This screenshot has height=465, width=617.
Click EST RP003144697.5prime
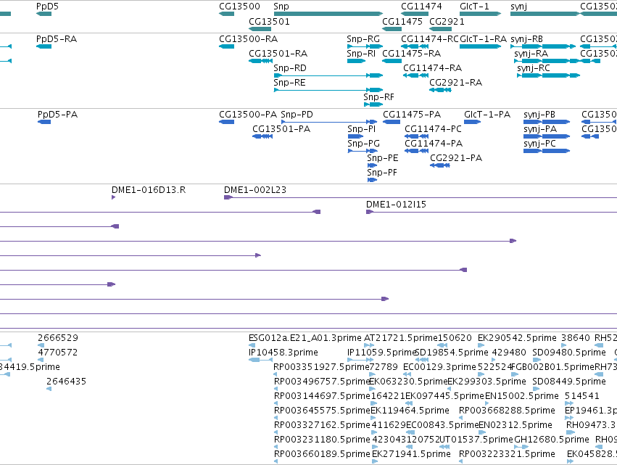322,396
